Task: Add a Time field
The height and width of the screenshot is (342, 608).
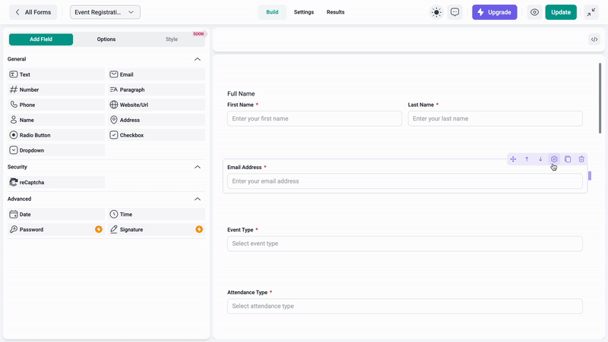Action: click(x=157, y=214)
